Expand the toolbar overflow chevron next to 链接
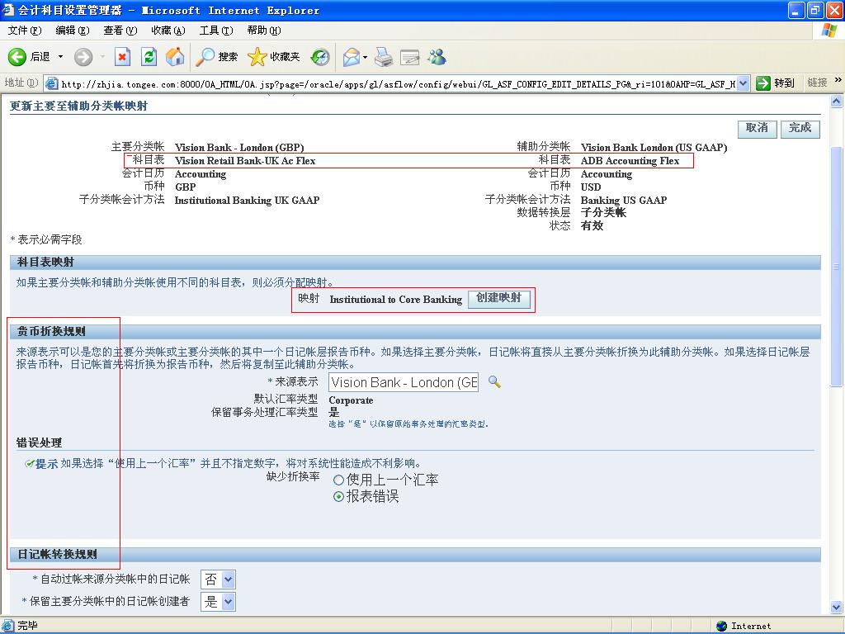 click(x=838, y=80)
